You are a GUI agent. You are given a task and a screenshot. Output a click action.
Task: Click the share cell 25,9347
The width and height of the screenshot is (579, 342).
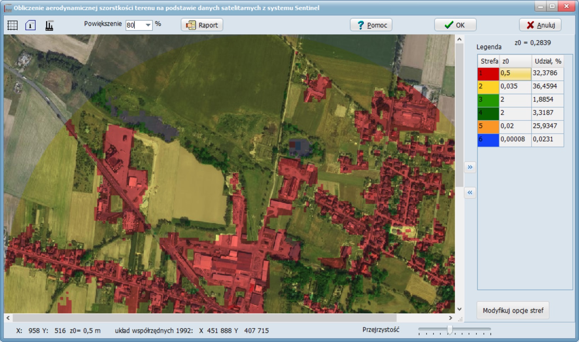[548, 126]
